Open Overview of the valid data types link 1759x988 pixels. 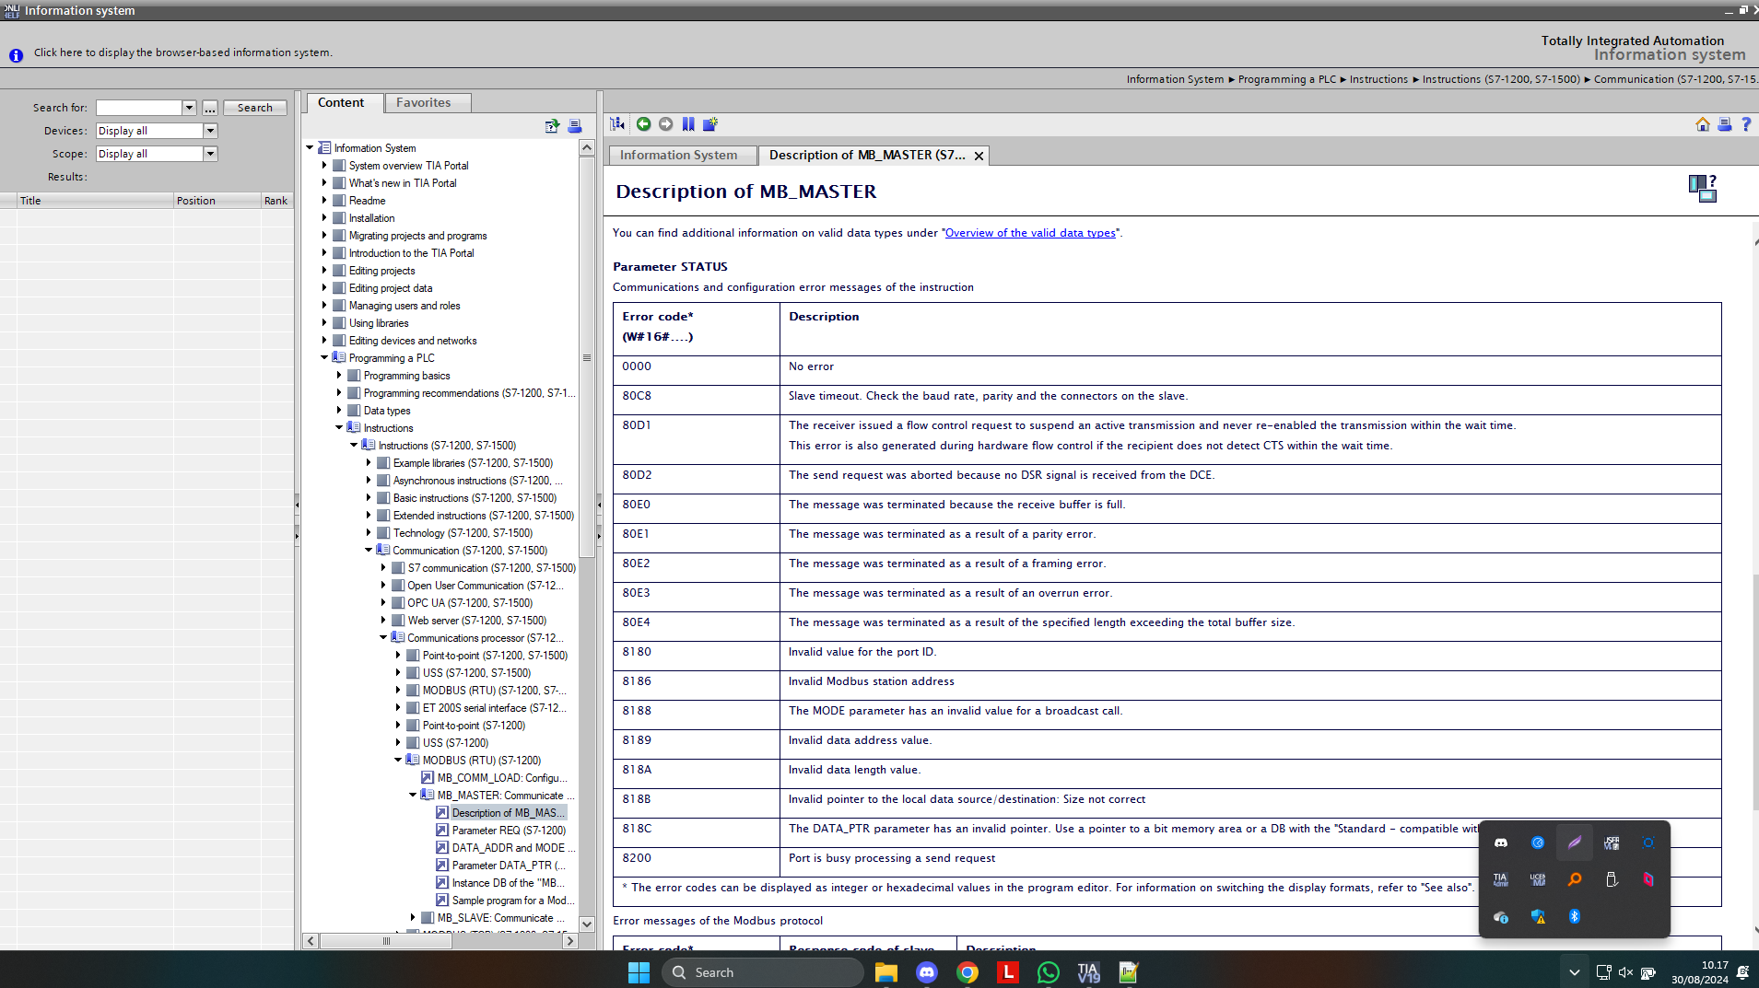click(1030, 233)
